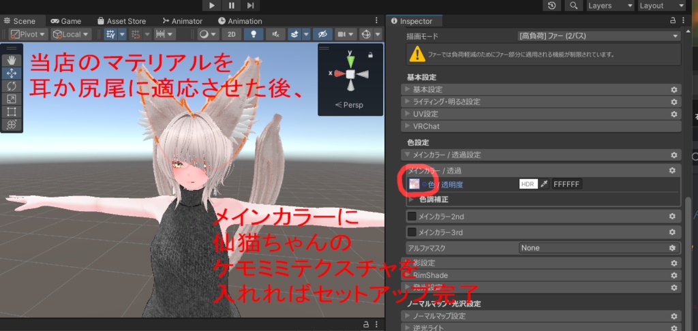698x331 pixels.
Task: Open the RimShade gear menu
Action: [674, 275]
